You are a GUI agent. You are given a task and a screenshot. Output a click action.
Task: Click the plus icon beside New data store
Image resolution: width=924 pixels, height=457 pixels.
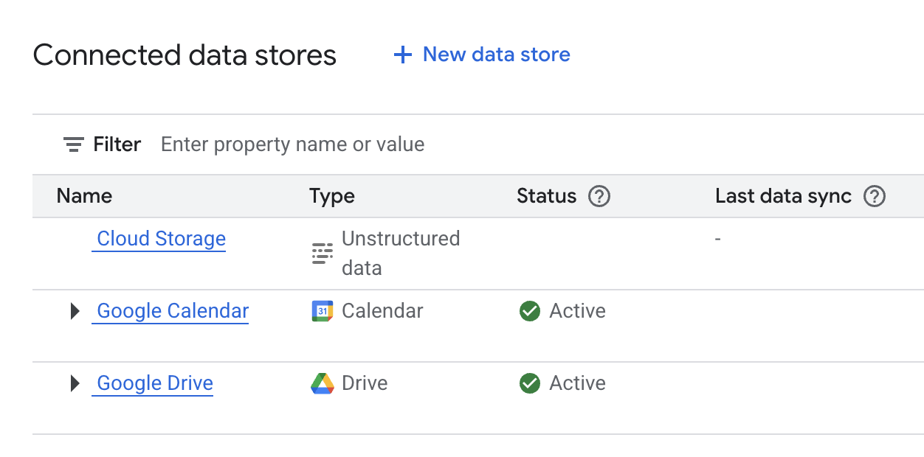401,55
